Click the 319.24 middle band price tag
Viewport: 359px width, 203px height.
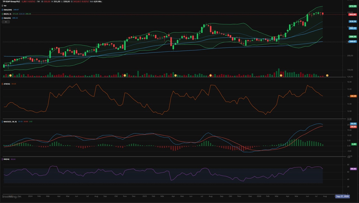[353, 21]
